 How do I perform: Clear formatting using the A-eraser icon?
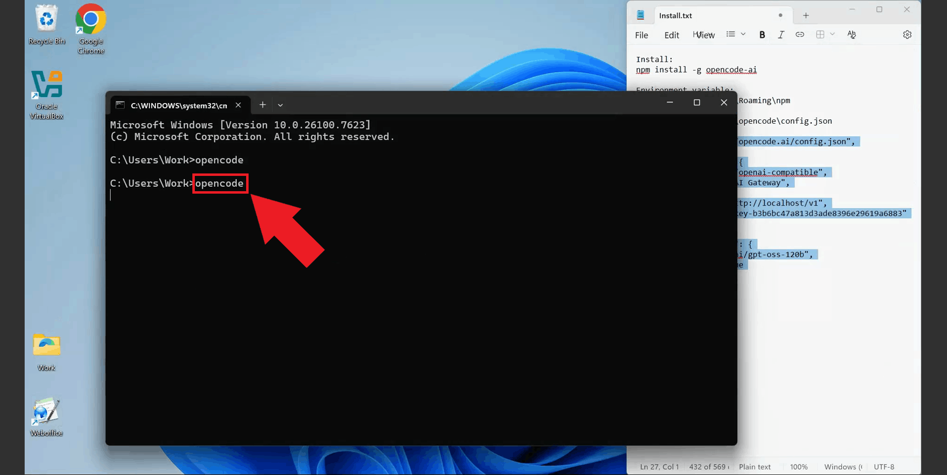point(852,34)
